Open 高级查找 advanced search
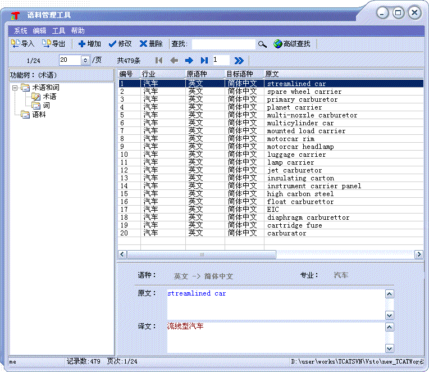 click(292, 44)
